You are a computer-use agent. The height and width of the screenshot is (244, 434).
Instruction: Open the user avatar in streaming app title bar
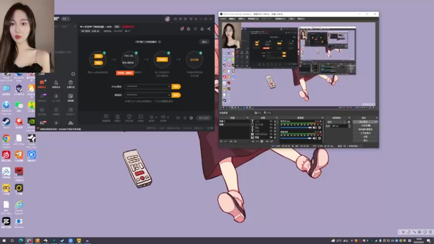coord(167,19)
